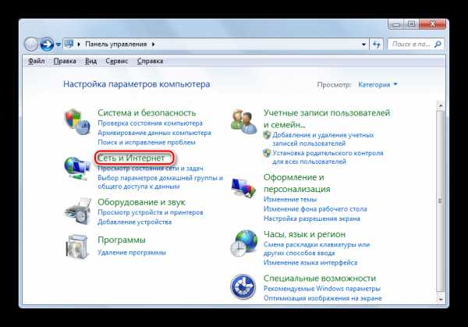Click Изменение фона рабочего стола link
Image resolution: width=468 pixels, height=327 pixels.
tap(315, 208)
